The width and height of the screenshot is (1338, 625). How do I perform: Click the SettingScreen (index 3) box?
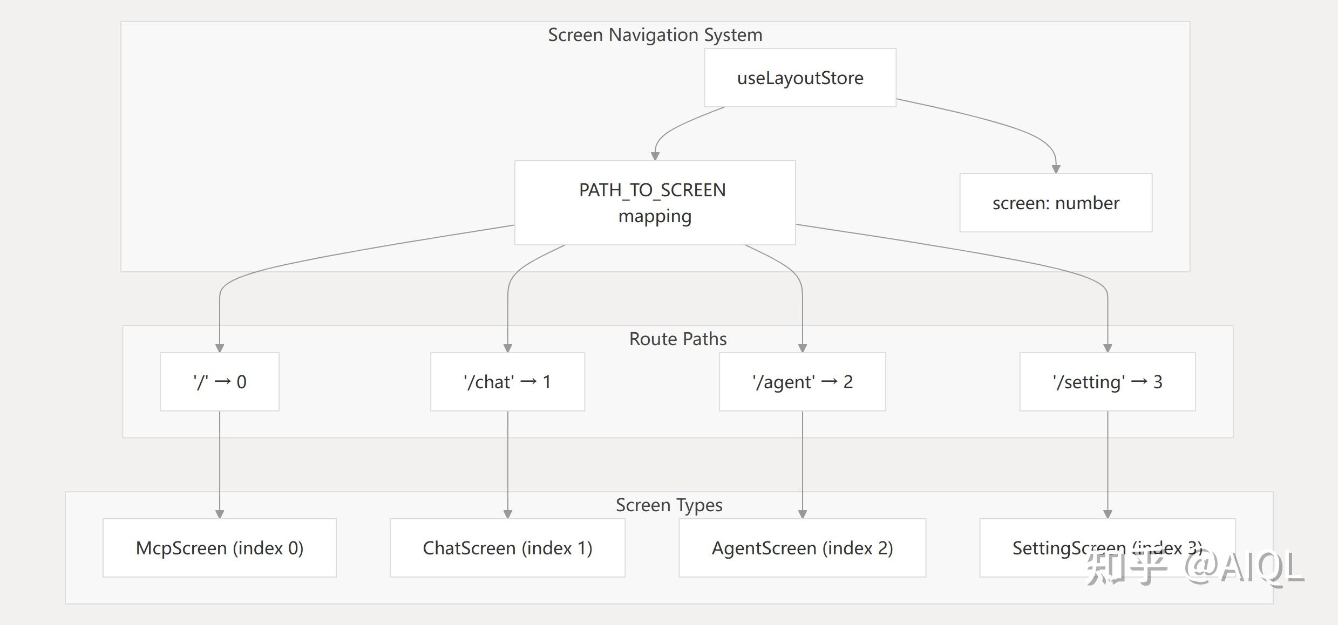pyautogui.click(x=1108, y=548)
